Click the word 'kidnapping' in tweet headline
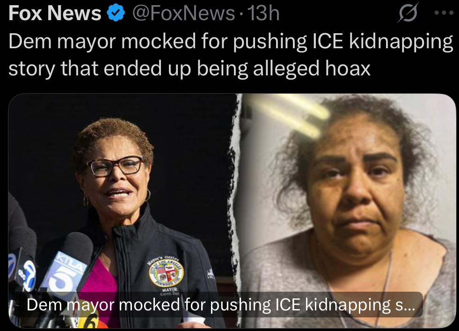The image size is (459, 331). 401,42
